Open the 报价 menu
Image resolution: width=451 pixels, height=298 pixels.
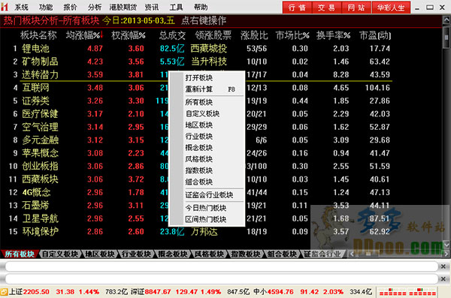coord(71,8)
